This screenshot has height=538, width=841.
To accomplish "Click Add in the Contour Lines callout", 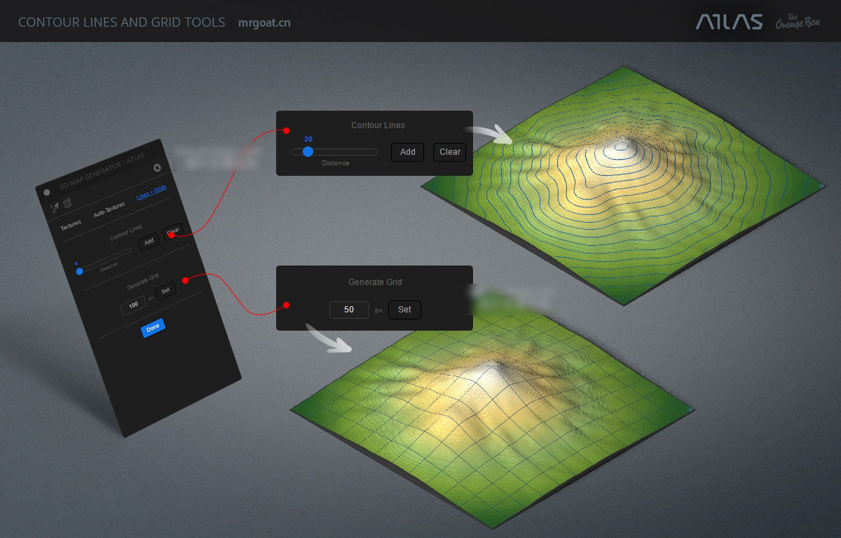I will pyautogui.click(x=408, y=152).
